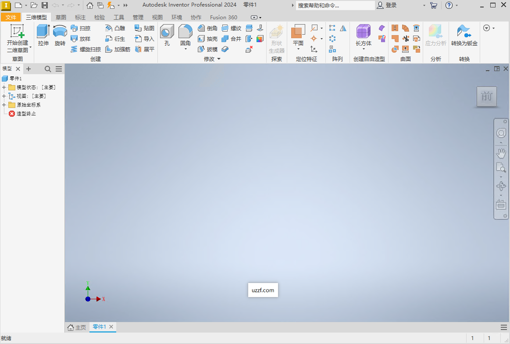The image size is (510, 344).
Task: Select the Pan hand icon on navigation bar
Action: pyautogui.click(x=501, y=153)
